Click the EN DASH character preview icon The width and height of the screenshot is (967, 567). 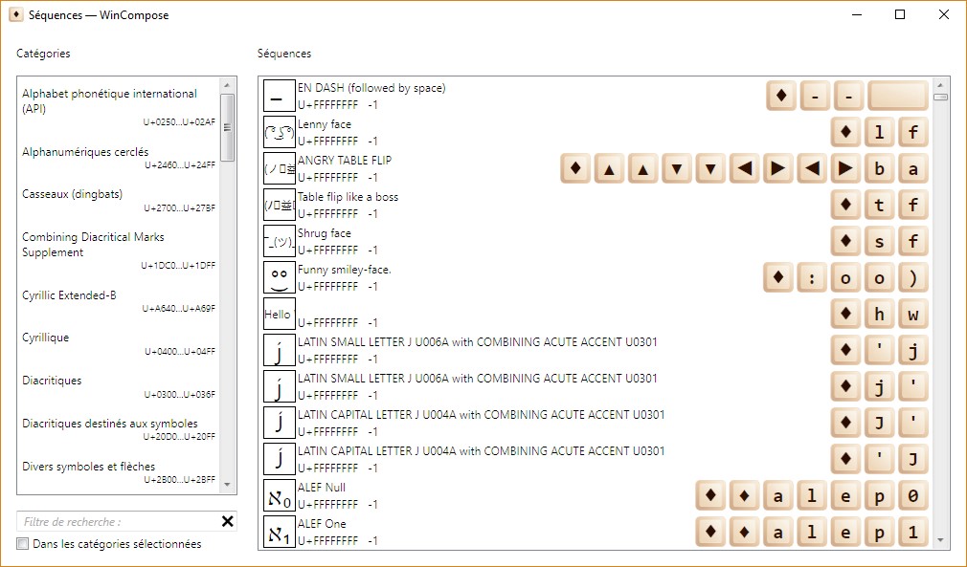pyautogui.click(x=279, y=96)
